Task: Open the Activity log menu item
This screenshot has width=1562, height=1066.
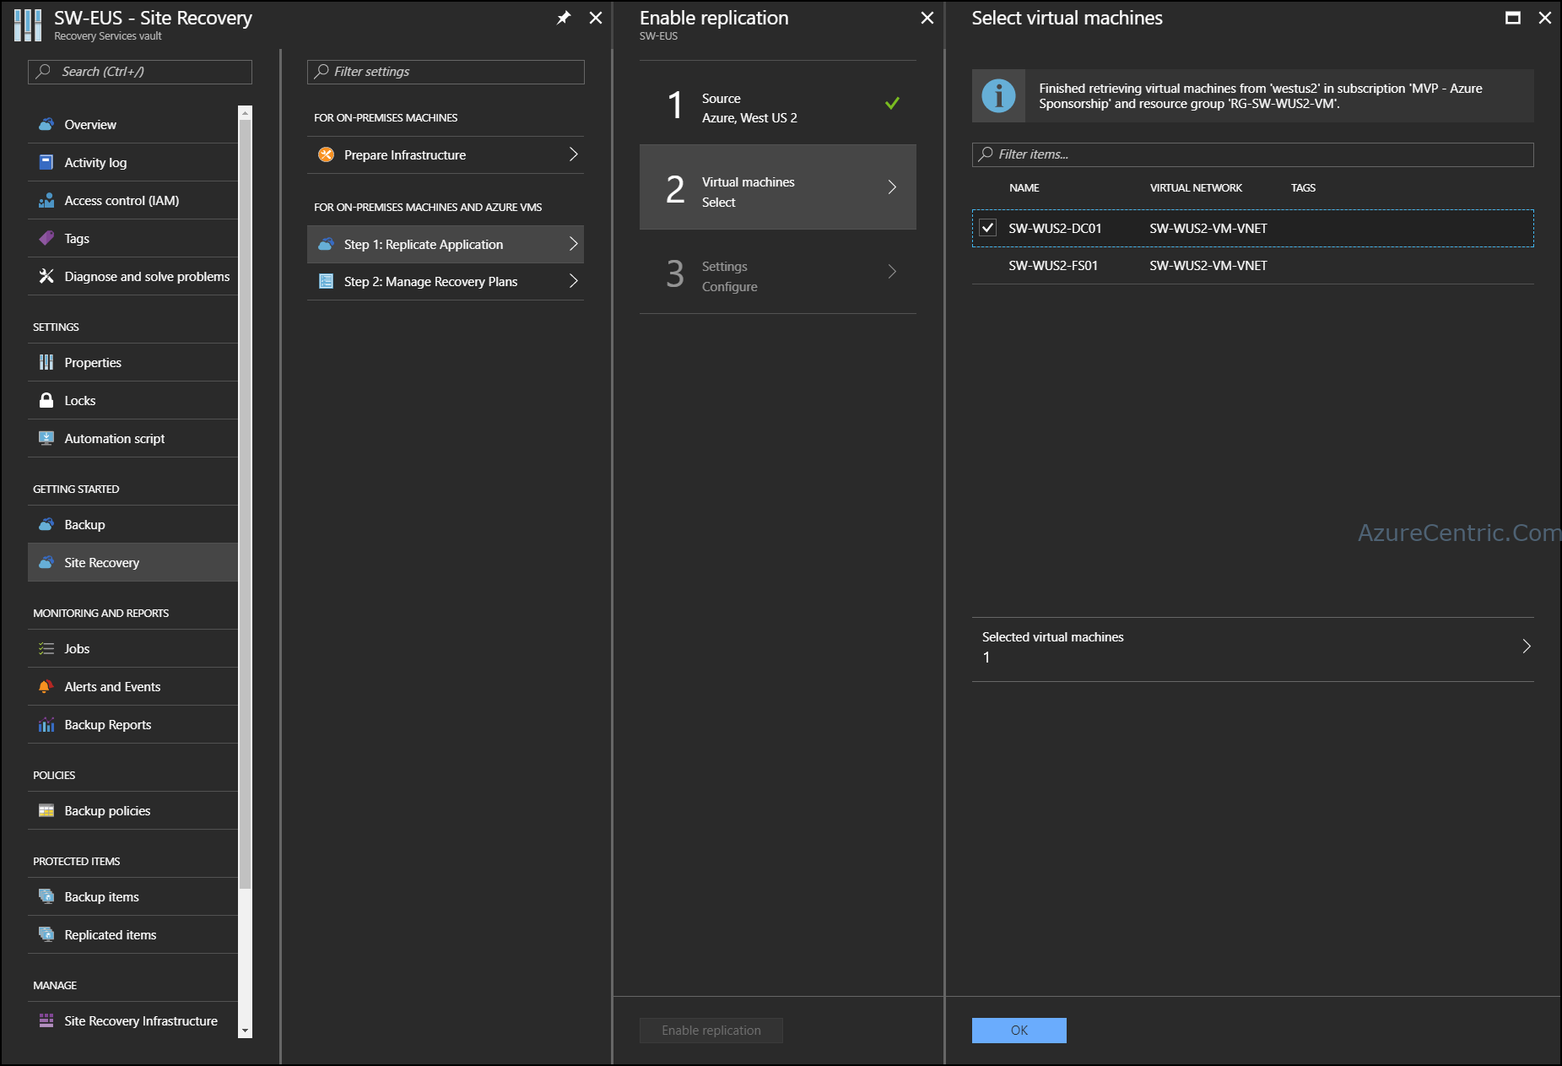Action: [133, 162]
